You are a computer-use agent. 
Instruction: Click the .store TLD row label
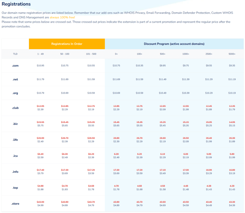(15, 204)
